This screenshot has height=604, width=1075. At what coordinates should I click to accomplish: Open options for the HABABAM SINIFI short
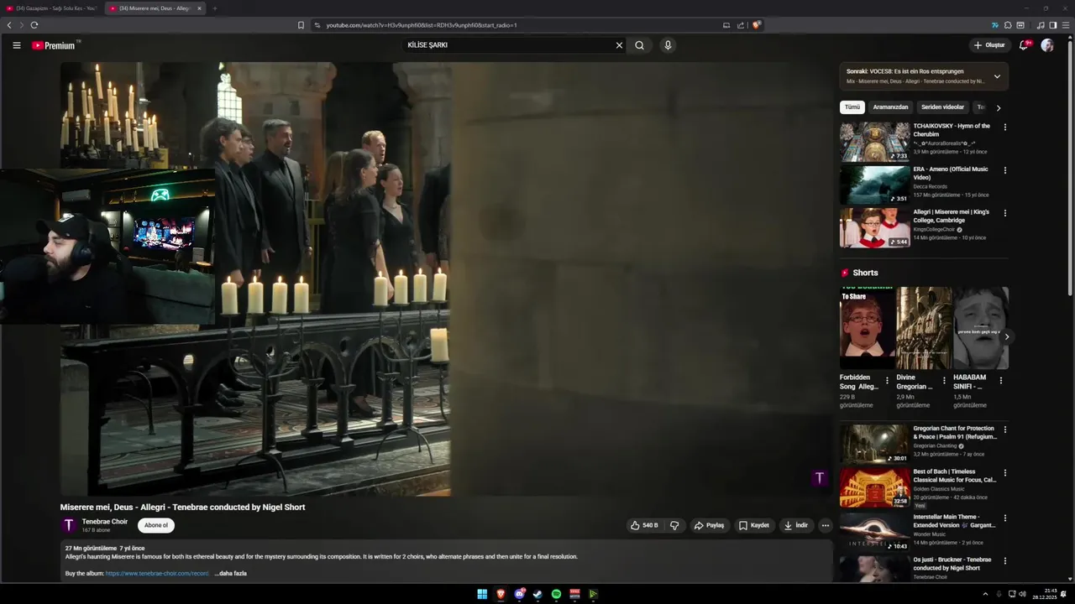pyautogui.click(x=1000, y=380)
